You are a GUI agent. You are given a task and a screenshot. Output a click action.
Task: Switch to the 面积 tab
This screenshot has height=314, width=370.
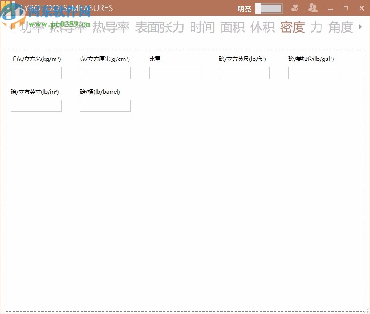234,28
